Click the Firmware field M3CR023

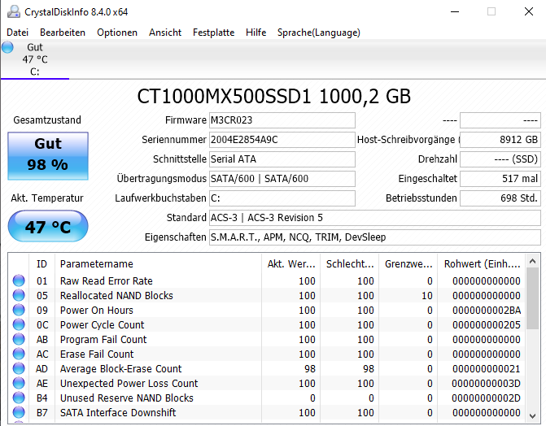pos(282,120)
